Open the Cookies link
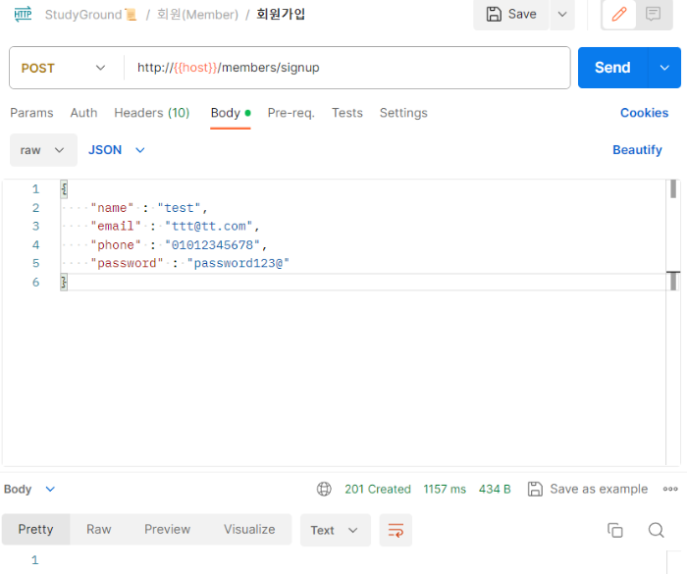This screenshot has width=687, height=574. pyautogui.click(x=644, y=113)
